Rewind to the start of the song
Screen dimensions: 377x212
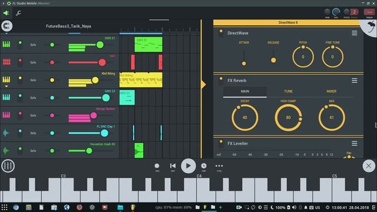coord(173,166)
